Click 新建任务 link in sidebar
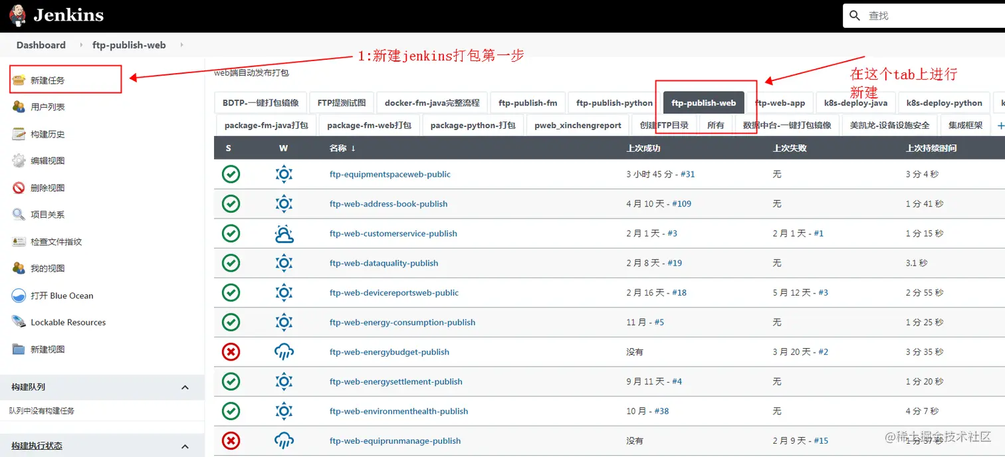This screenshot has height=457, width=1005. tap(47, 80)
